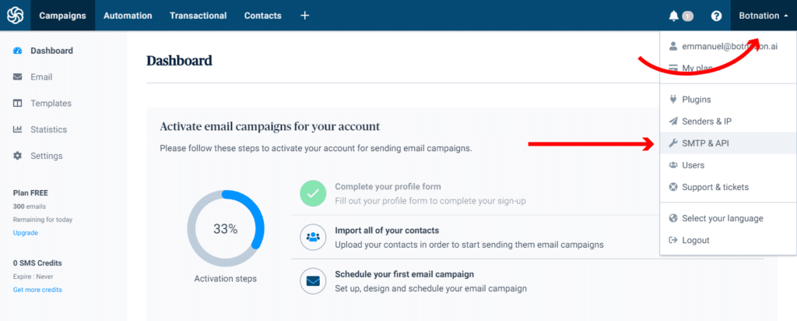Click the Templates layout icon in sidebar
This screenshot has height=321, width=797.
[x=17, y=104]
